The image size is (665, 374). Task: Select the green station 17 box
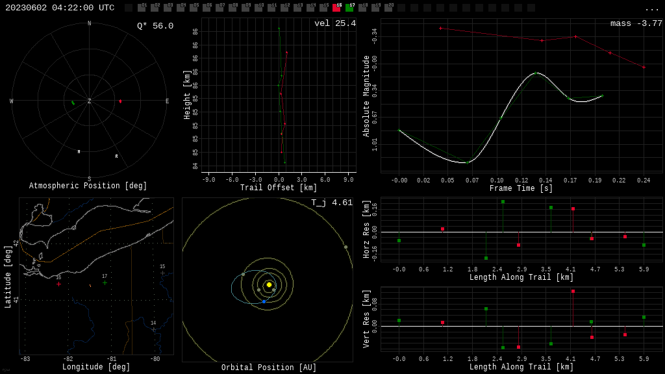click(350, 8)
